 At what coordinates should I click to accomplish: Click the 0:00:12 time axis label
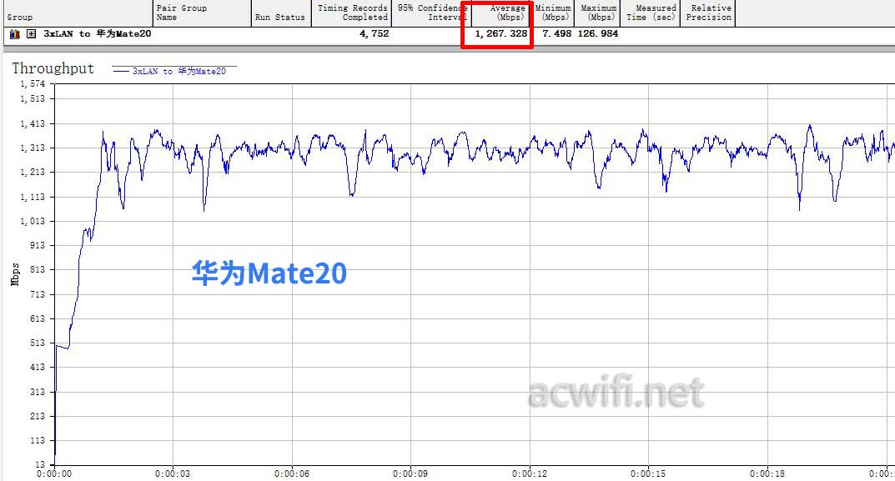530,473
